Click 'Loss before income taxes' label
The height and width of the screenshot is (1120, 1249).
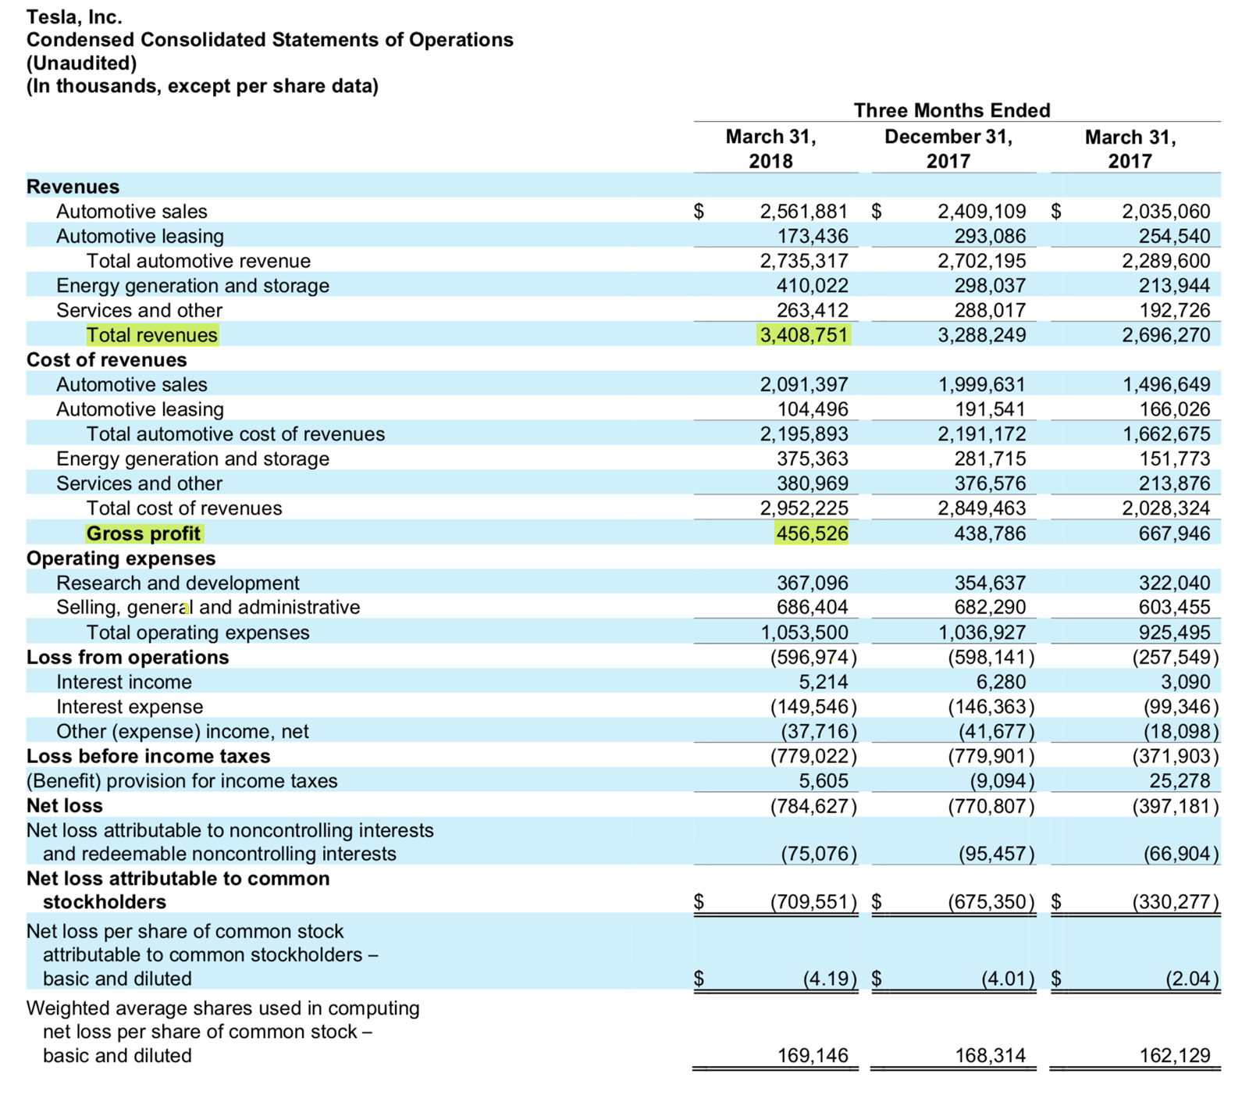[148, 757]
